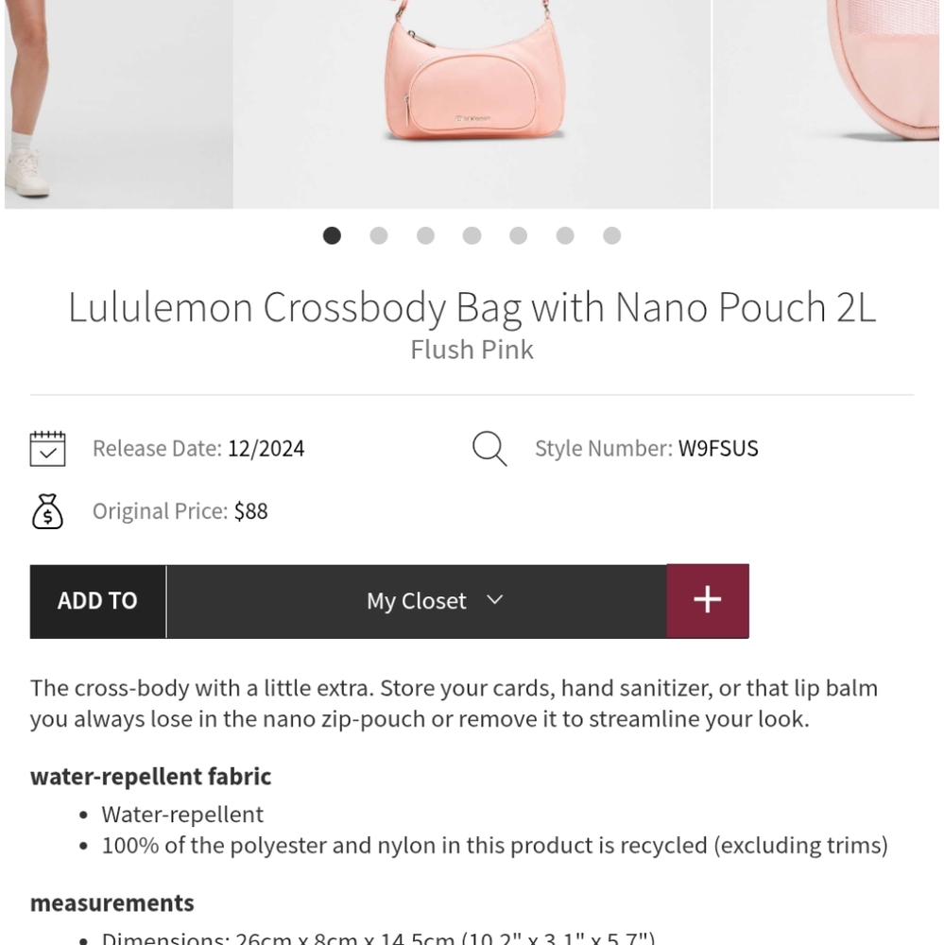Click the Flush Pink color name
The width and height of the screenshot is (944, 945).
point(472,350)
